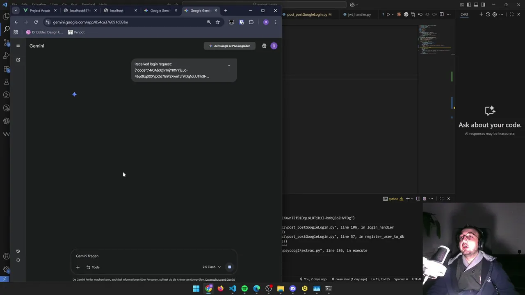Viewport: 525px width, 295px height.
Task: Open the 2.5 Flash model dropdown
Action: point(211,267)
